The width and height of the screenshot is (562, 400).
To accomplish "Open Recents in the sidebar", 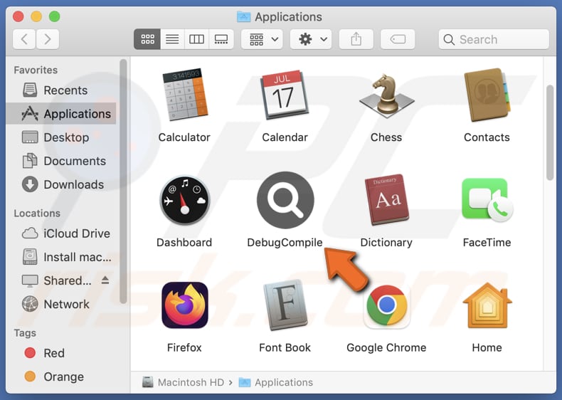I will 61,90.
